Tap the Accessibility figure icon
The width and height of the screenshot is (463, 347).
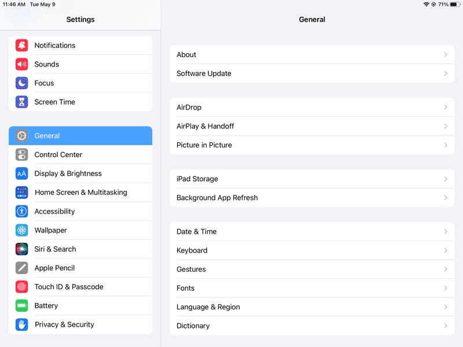(21, 211)
